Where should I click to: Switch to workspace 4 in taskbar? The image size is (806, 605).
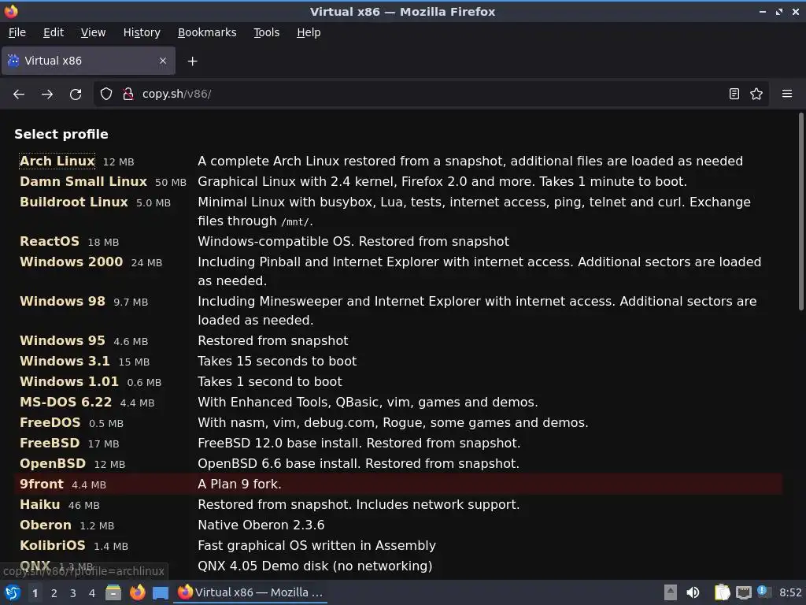[x=92, y=593]
